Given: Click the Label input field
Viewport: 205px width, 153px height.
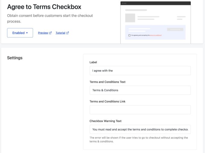Looking at the screenshot, I should point(140,71).
